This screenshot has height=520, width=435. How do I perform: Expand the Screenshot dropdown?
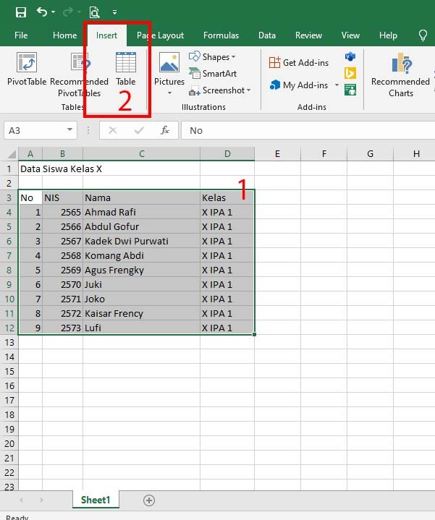pos(248,90)
